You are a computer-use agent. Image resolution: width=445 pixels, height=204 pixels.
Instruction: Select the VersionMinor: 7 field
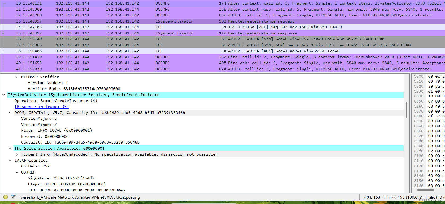(x=39, y=125)
